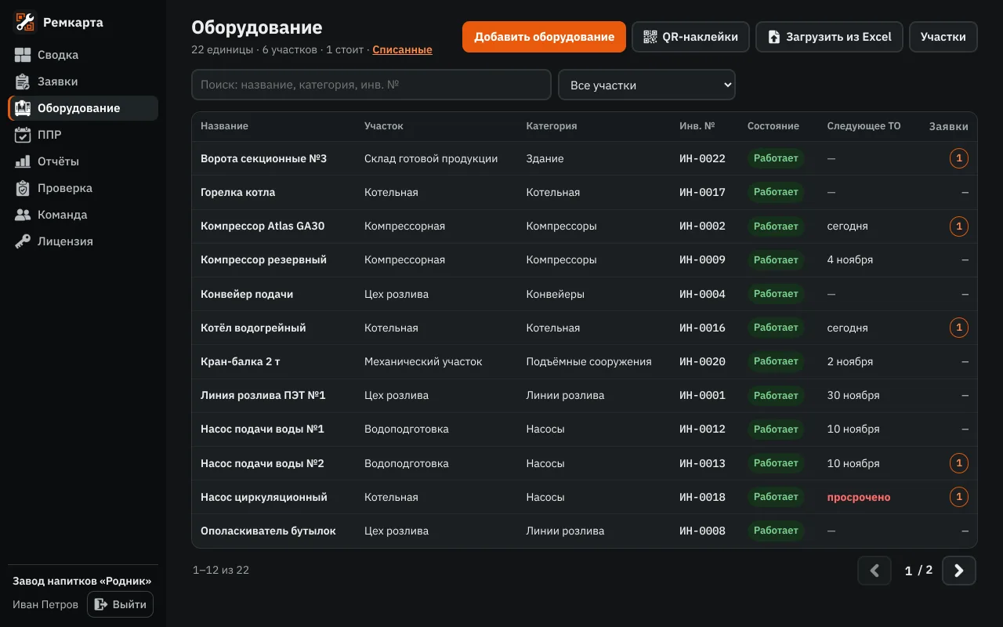Click the Ремкарта logo icon

pyautogui.click(x=25, y=23)
